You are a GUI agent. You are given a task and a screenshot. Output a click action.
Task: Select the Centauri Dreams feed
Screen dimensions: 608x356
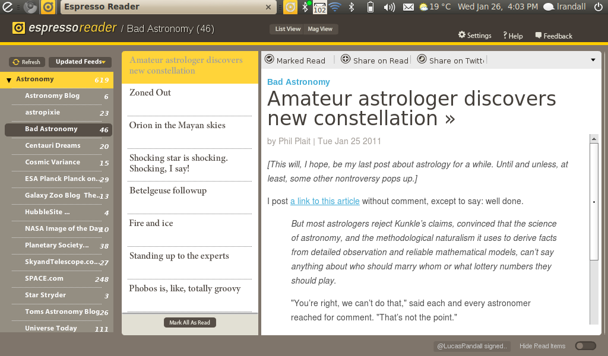53,146
